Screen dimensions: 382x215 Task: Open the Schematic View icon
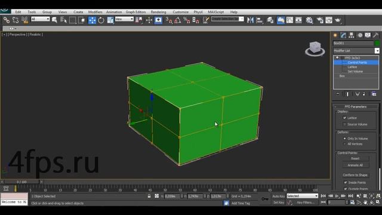coord(298,20)
